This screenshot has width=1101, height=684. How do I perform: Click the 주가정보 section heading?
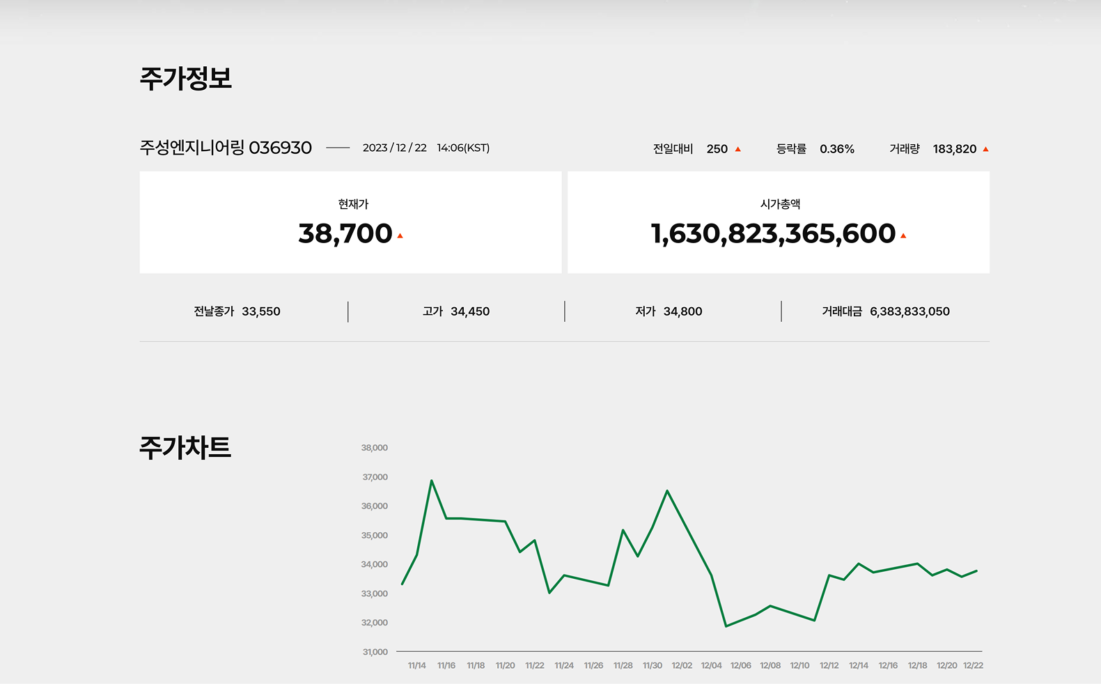point(185,78)
